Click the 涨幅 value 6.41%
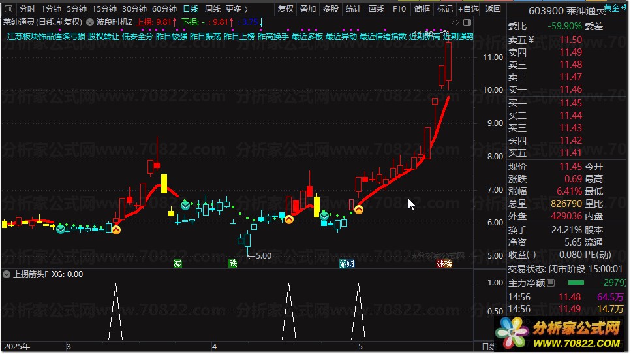 point(569,191)
